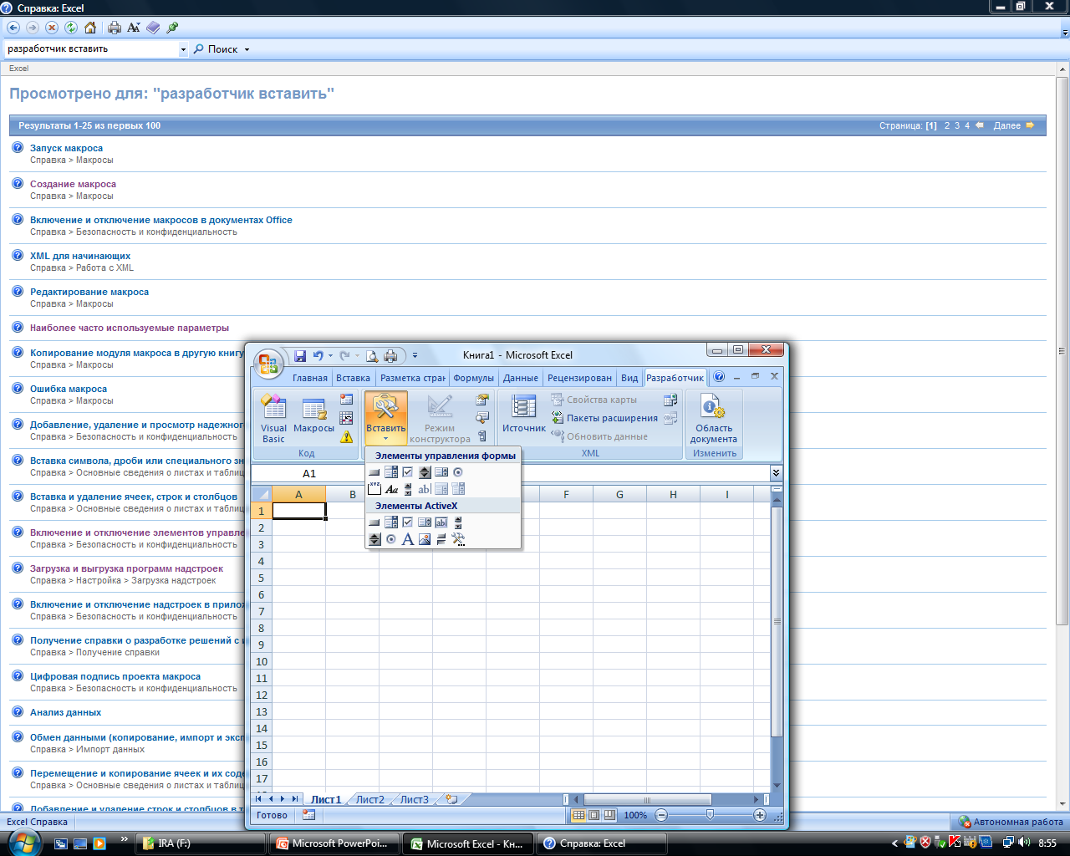The width and height of the screenshot is (1070, 856).
Task: Toggle the macro recording button in status bar
Action: click(x=309, y=815)
